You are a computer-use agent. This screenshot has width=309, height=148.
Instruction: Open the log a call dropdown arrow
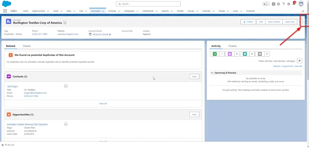252,54
